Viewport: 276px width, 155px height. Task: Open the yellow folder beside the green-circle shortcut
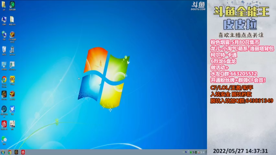click(x=4, y=6)
